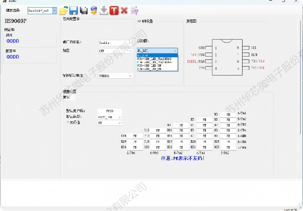
Task: Click the app icon in the title bar
Action: [x=5, y=1]
